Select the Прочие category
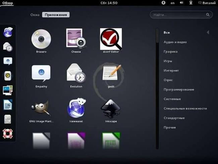 point(170,128)
